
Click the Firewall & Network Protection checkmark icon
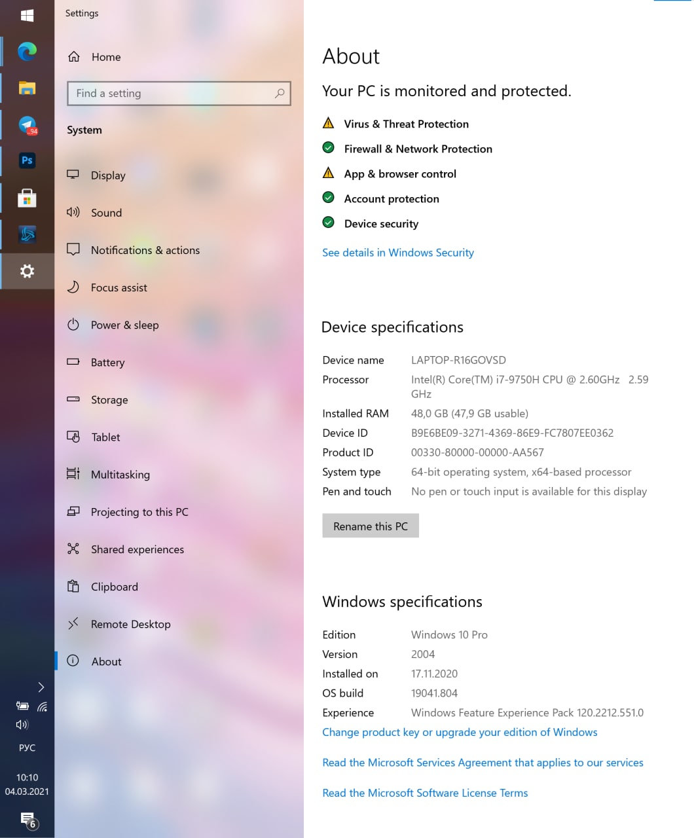click(329, 148)
